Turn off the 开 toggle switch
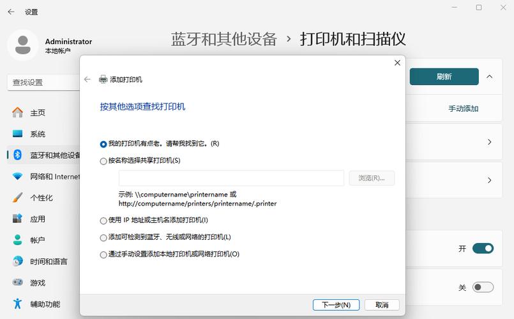This screenshot has height=319, width=514. point(483,248)
